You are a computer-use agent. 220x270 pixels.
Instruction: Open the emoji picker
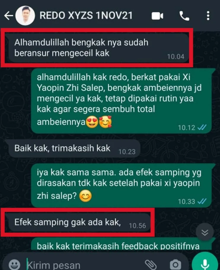coord(14,264)
